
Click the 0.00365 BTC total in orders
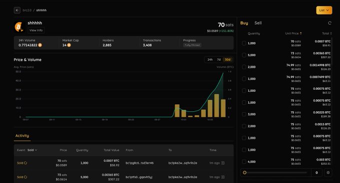point(322,53)
